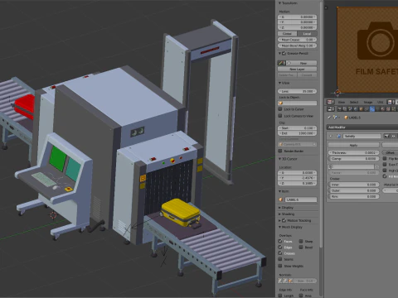Collapse the View panel
The height and width of the screenshot is (298, 398).
279,83
